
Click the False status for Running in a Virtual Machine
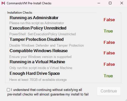point(109,64)
